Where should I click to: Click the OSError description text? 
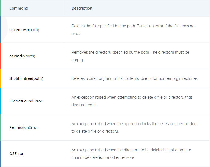click(x=131, y=154)
